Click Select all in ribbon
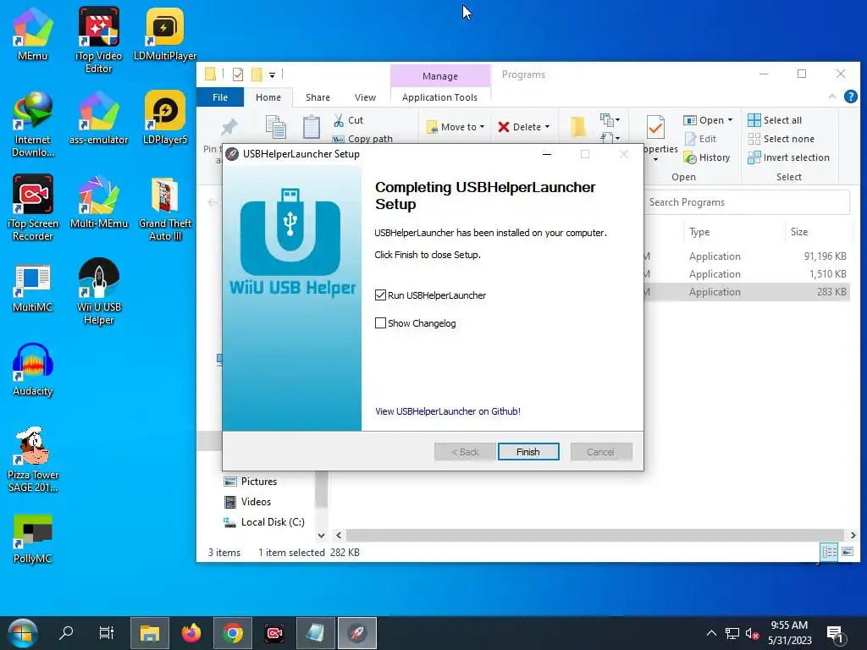The height and width of the screenshot is (650, 867). (x=775, y=120)
